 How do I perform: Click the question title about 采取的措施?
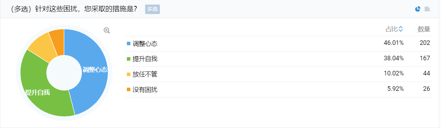tap(74, 9)
